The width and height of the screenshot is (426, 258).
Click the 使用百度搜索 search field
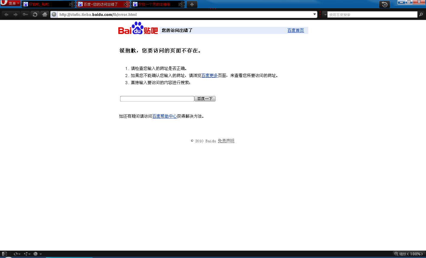(372, 15)
